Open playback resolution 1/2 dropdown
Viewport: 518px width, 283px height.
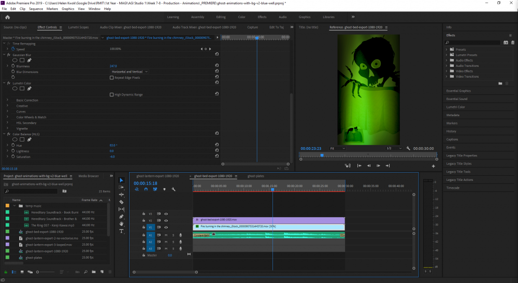(x=394, y=148)
